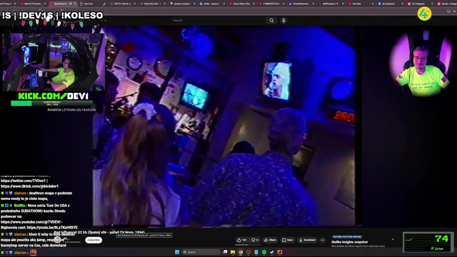The image size is (457, 257).
Task: Open the tiktok.com/@kickdev1 link
Action: point(29,186)
